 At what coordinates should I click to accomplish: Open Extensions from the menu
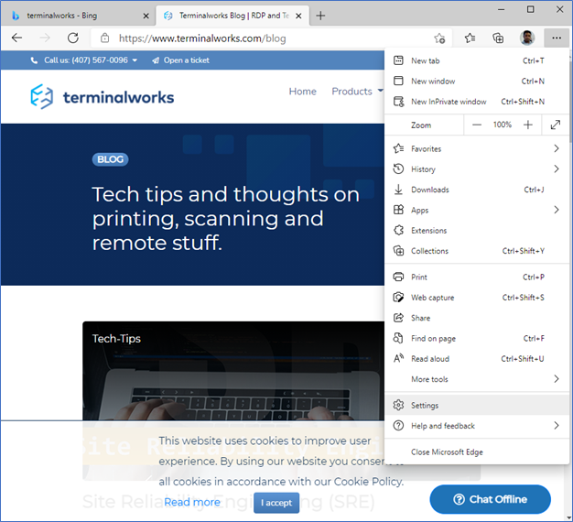(477, 231)
